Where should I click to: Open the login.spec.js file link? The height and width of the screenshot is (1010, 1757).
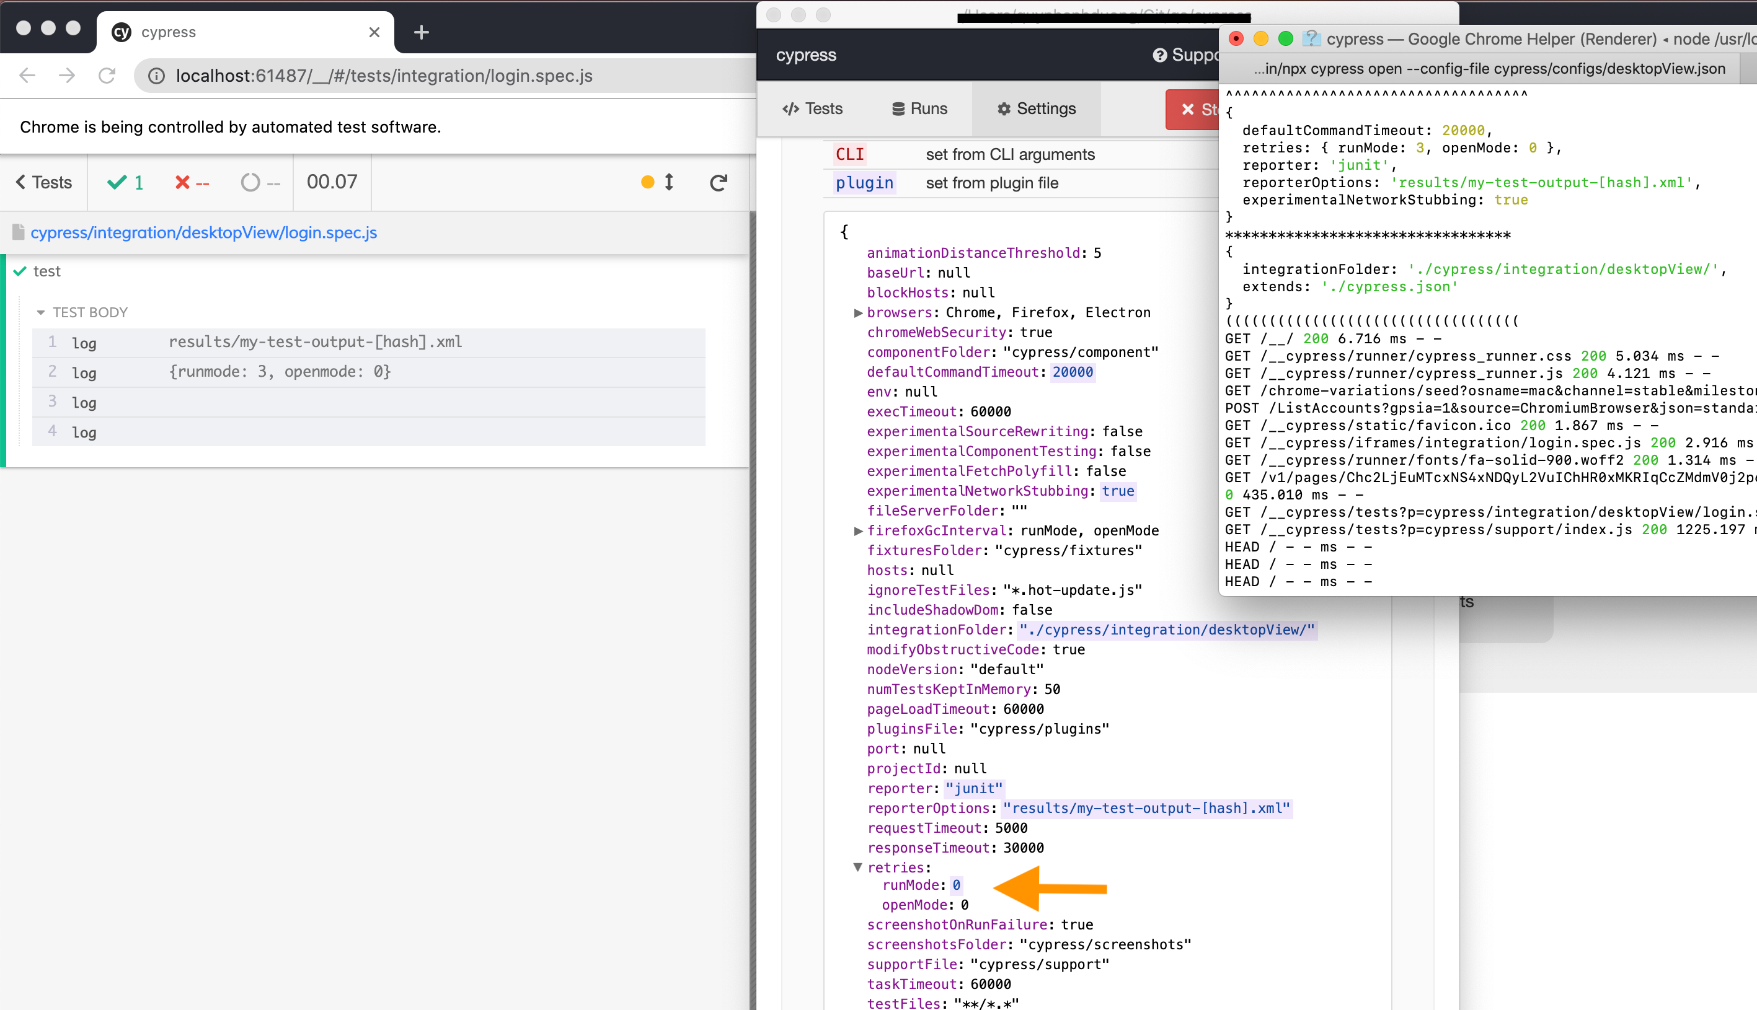(x=203, y=232)
